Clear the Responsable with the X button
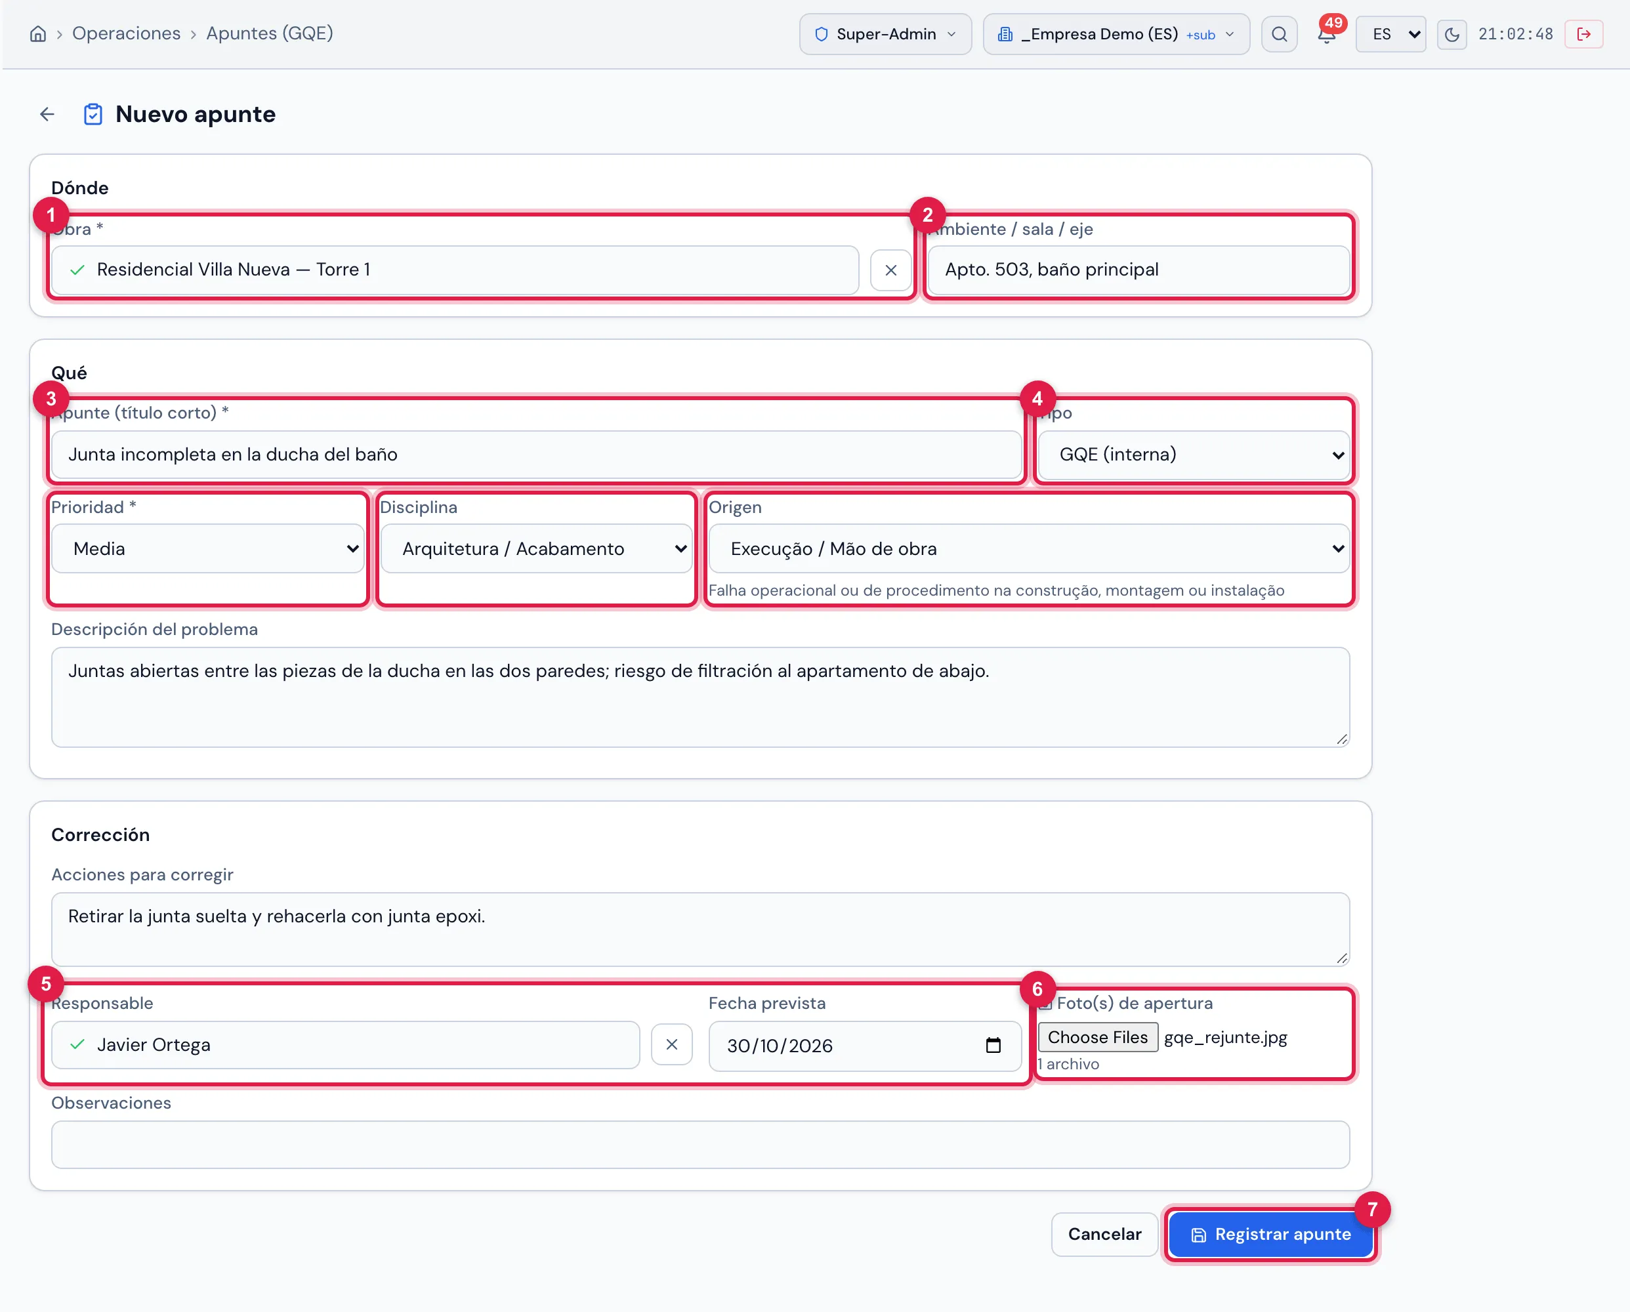The height and width of the screenshot is (1312, 1630). click(671, 1044)
